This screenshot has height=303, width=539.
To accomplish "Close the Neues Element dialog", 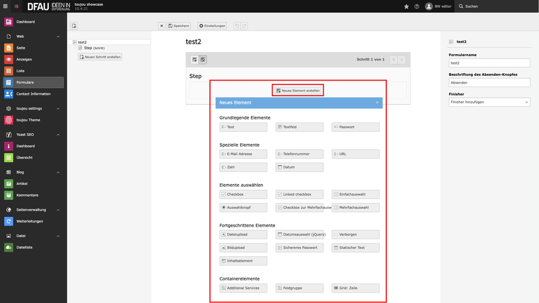I will pos(377,103).
